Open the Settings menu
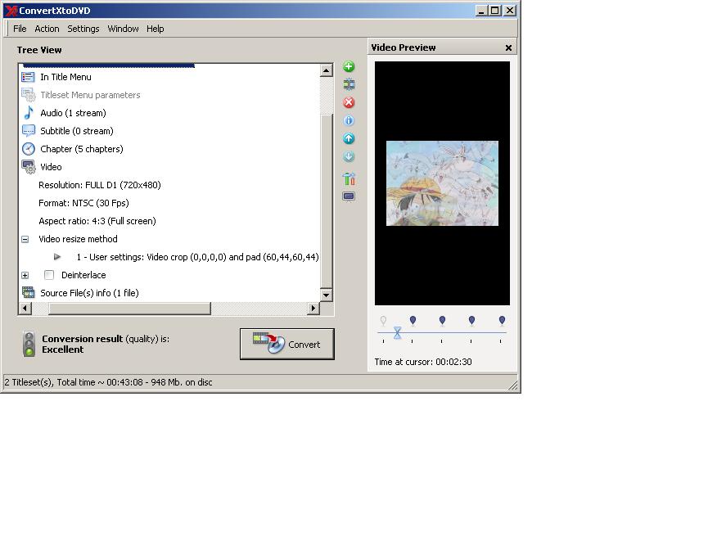The height and width of the screenshot is (559, 726). [x=83, y=29]
